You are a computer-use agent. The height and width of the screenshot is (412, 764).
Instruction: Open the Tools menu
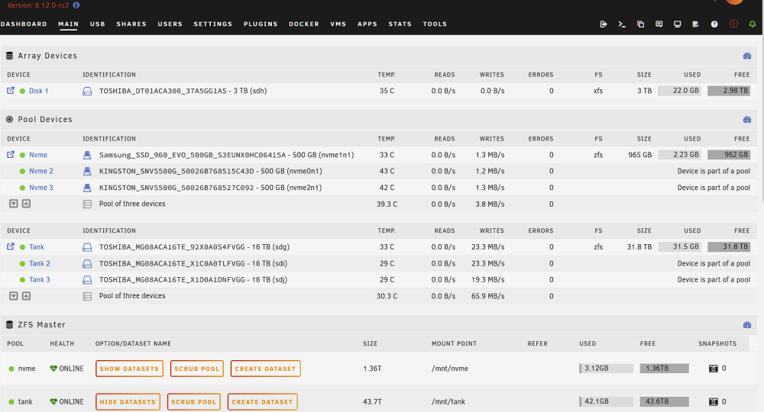point(435,24)
